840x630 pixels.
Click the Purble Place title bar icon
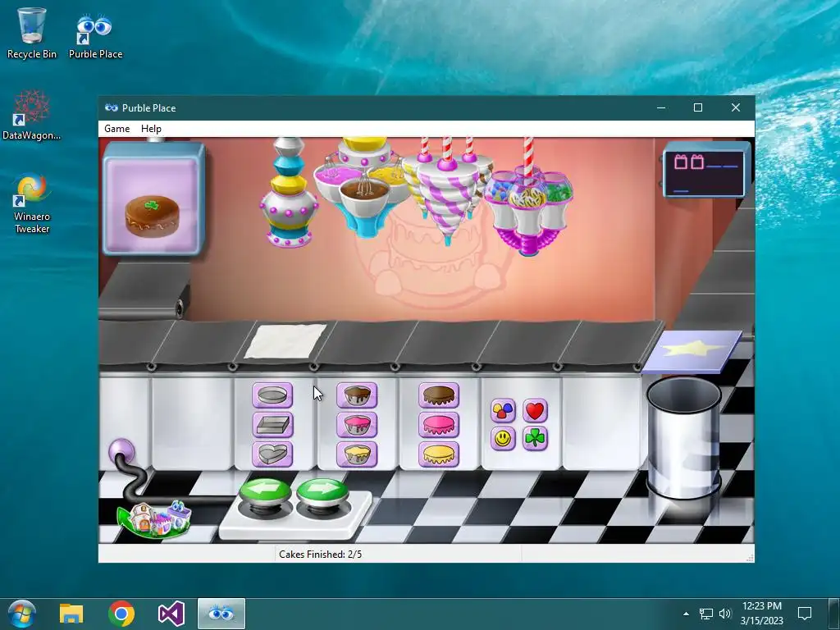click(x=112, y=107)
